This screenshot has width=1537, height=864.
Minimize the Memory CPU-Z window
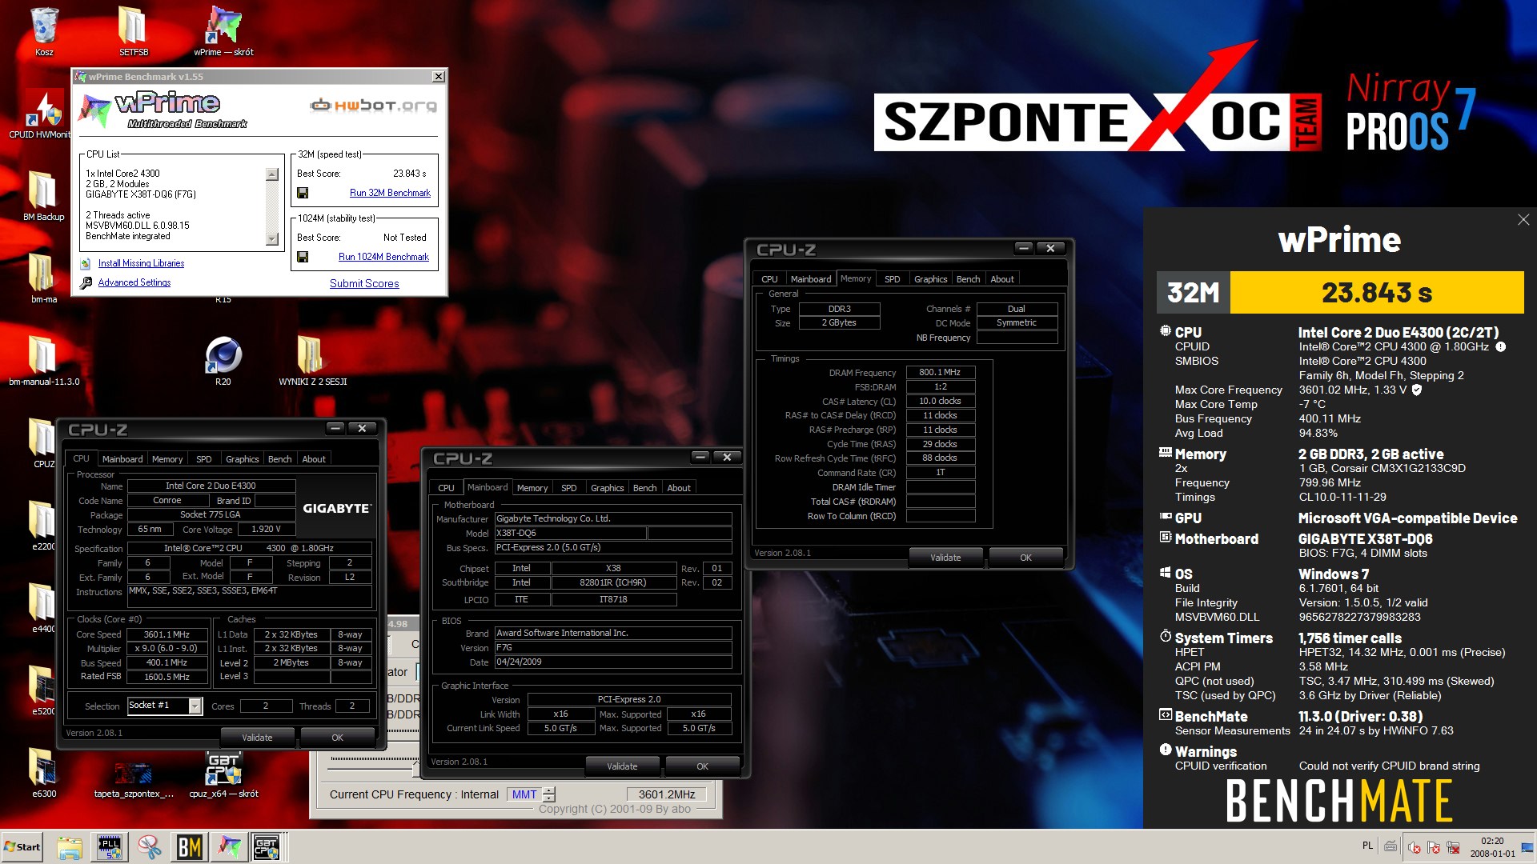[x=1023, y=248]
